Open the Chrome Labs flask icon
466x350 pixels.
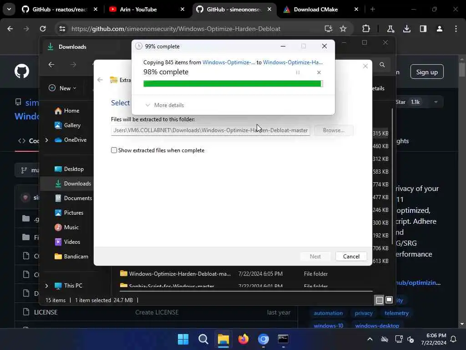(x=390, y=29)
